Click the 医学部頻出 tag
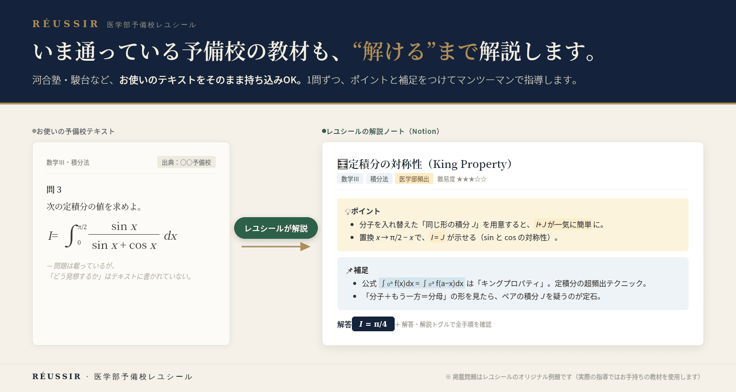Viewport: 736px width, 392px height. click(414, 179)
